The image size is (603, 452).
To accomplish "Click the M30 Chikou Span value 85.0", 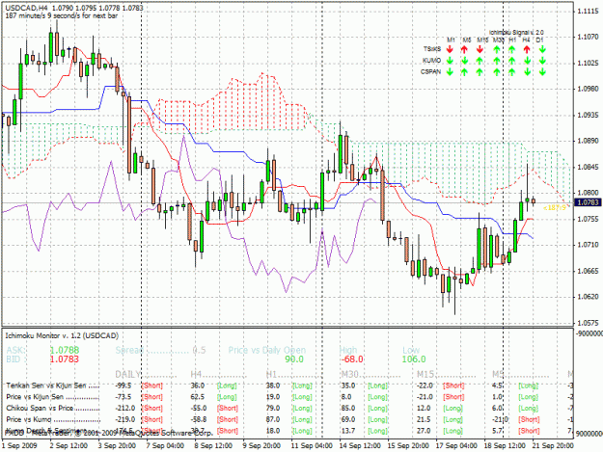I will [348, 408].
